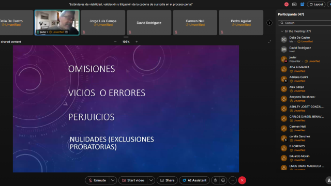
Task: Click Participants (47) panel header
Action: [291, 14]
